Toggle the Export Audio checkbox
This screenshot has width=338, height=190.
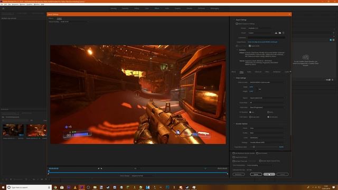pos(250,46)
